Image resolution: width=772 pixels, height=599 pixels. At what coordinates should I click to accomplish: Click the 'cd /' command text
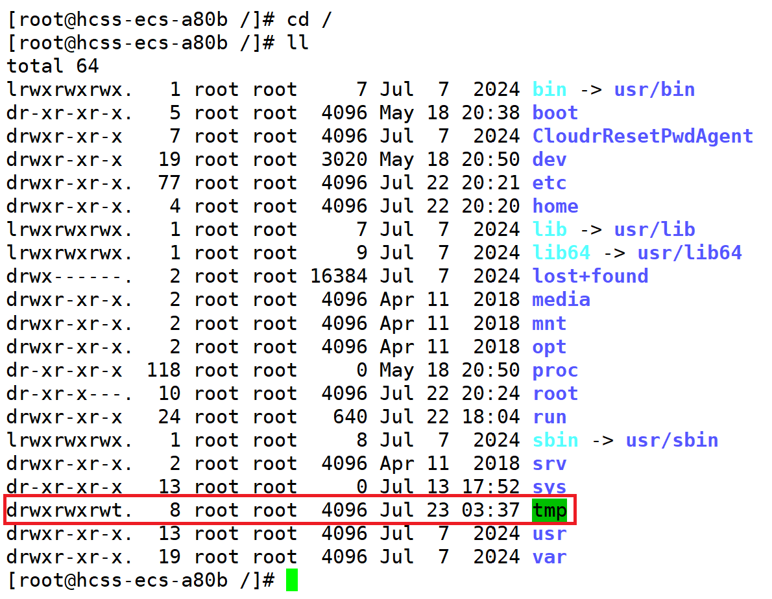(309, 19)
